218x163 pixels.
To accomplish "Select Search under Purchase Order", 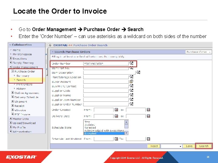I will click(21, 80).
